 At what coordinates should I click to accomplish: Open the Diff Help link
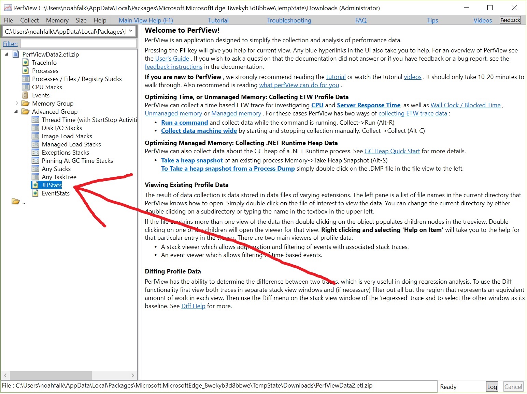(x=193, y=306)
